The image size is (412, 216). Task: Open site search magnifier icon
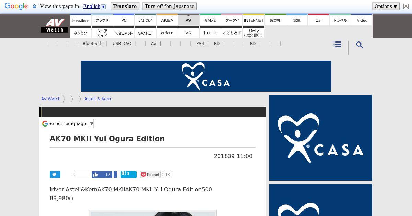(359, 45)
